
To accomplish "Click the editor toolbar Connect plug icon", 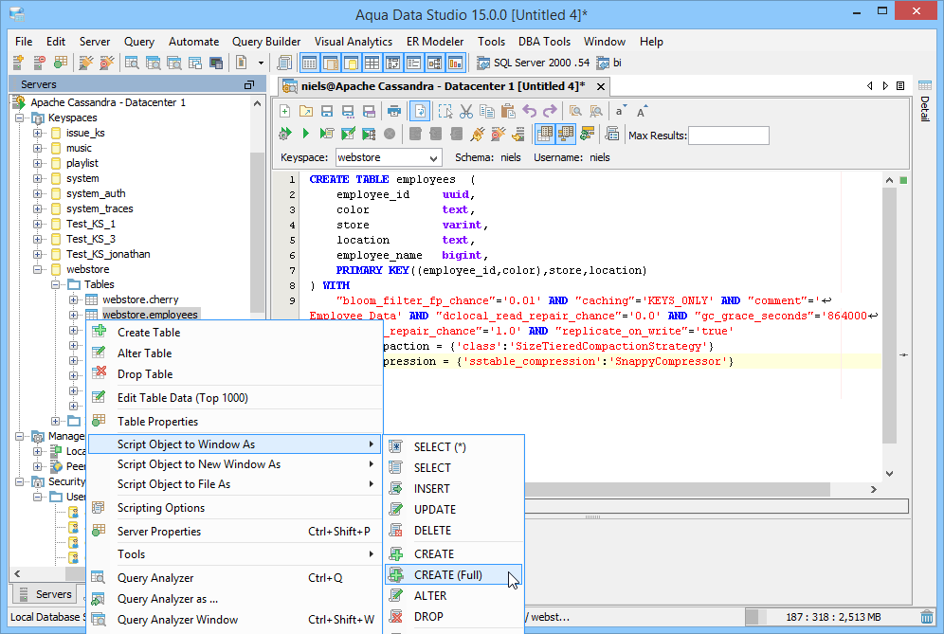I will coord(478,134).
